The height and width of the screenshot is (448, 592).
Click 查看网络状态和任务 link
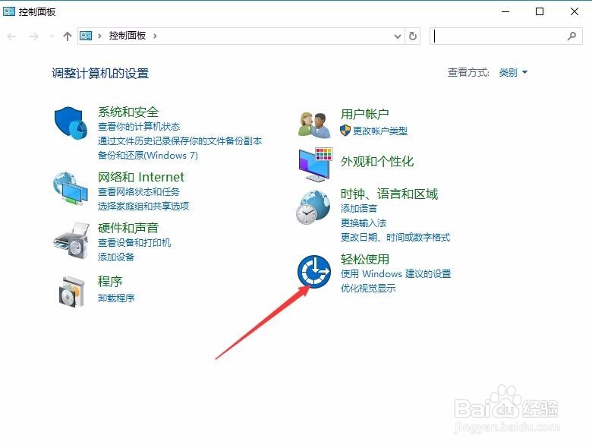139,192
